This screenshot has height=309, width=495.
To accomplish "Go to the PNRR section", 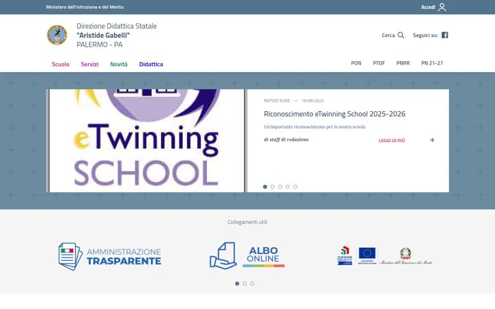I will pyautogui.click(x=403, y=63).
